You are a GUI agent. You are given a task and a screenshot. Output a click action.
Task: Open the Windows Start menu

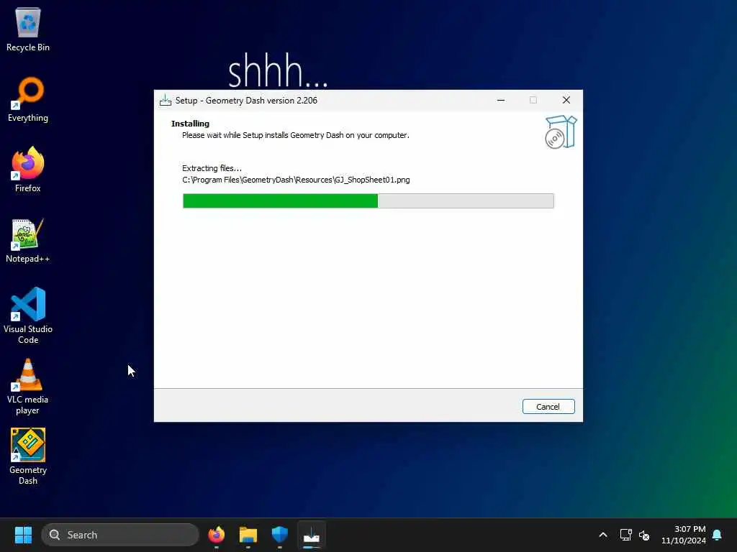23,535
